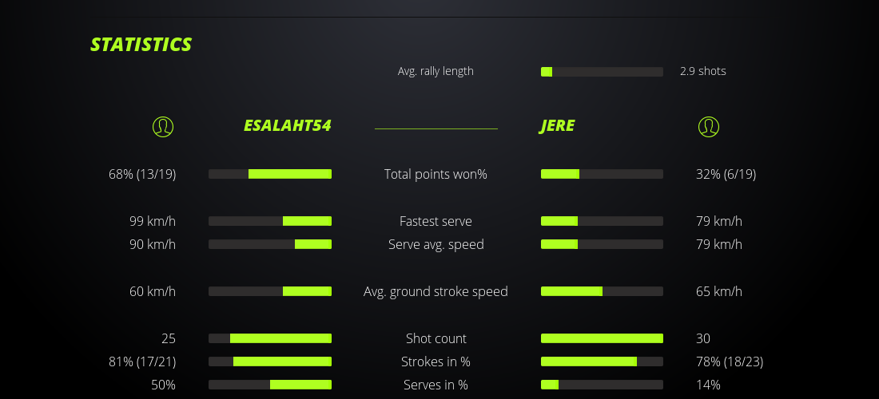Click the Avg. ground stroke speed label
Screen dimensions: 879x399
point(436,291)
